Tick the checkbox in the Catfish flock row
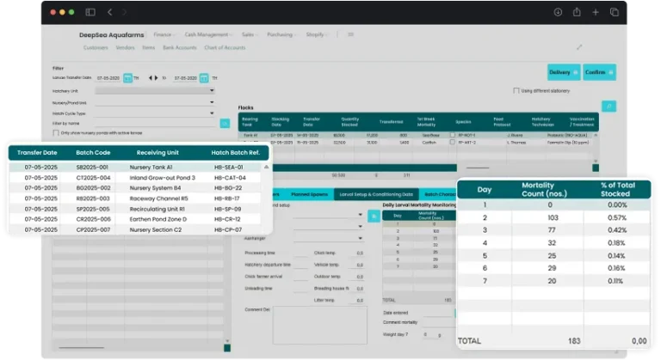661x360 pixels. [453, 143]
